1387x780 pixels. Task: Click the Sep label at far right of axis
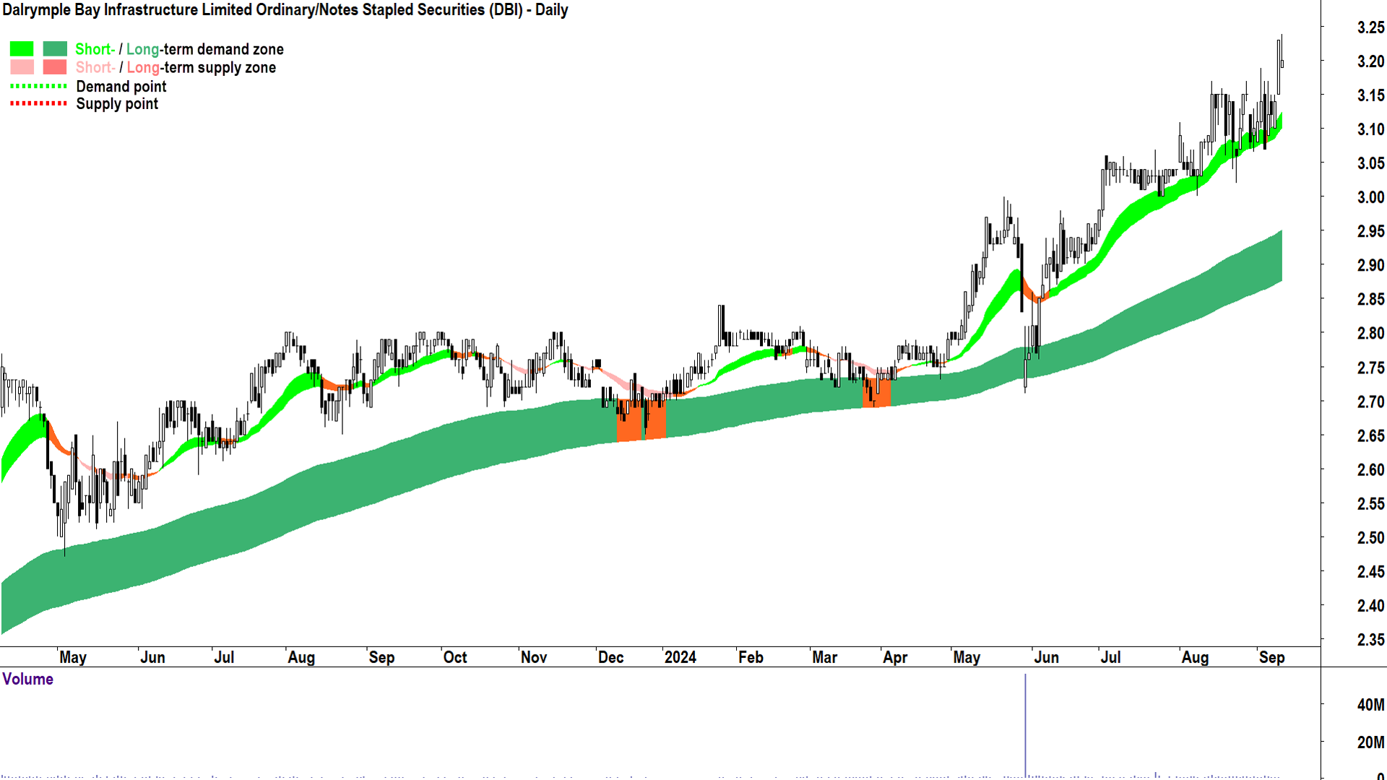(1271, 657)
